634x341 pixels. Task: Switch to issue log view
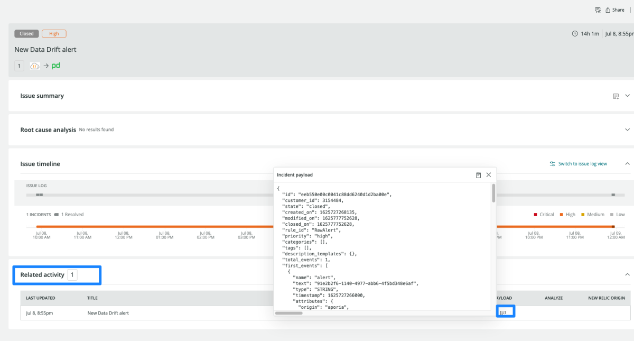coord(579,164)
